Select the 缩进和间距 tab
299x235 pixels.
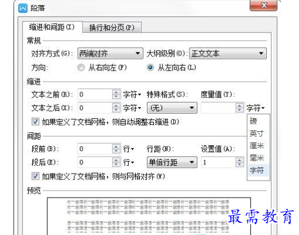point(52,27)
